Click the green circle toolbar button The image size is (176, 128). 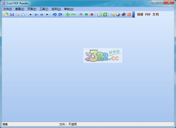coord(86,15)
